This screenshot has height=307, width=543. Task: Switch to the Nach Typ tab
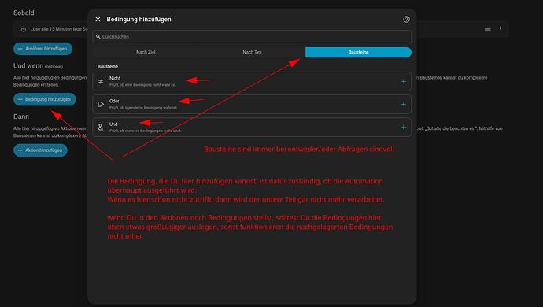click(x=252, y=52)
